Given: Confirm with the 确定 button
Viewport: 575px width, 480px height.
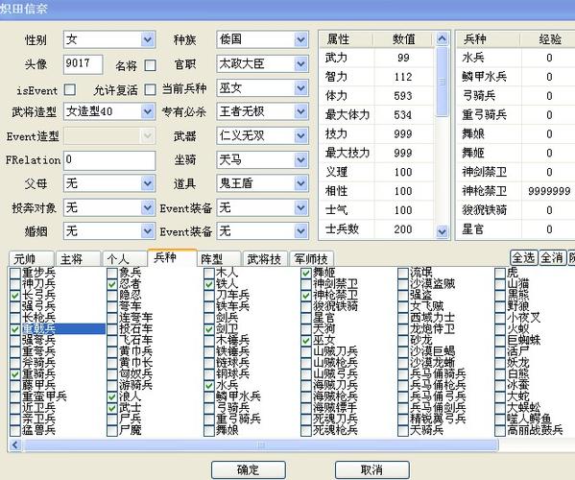Looking at the screenshot, I should coord(249,469).
